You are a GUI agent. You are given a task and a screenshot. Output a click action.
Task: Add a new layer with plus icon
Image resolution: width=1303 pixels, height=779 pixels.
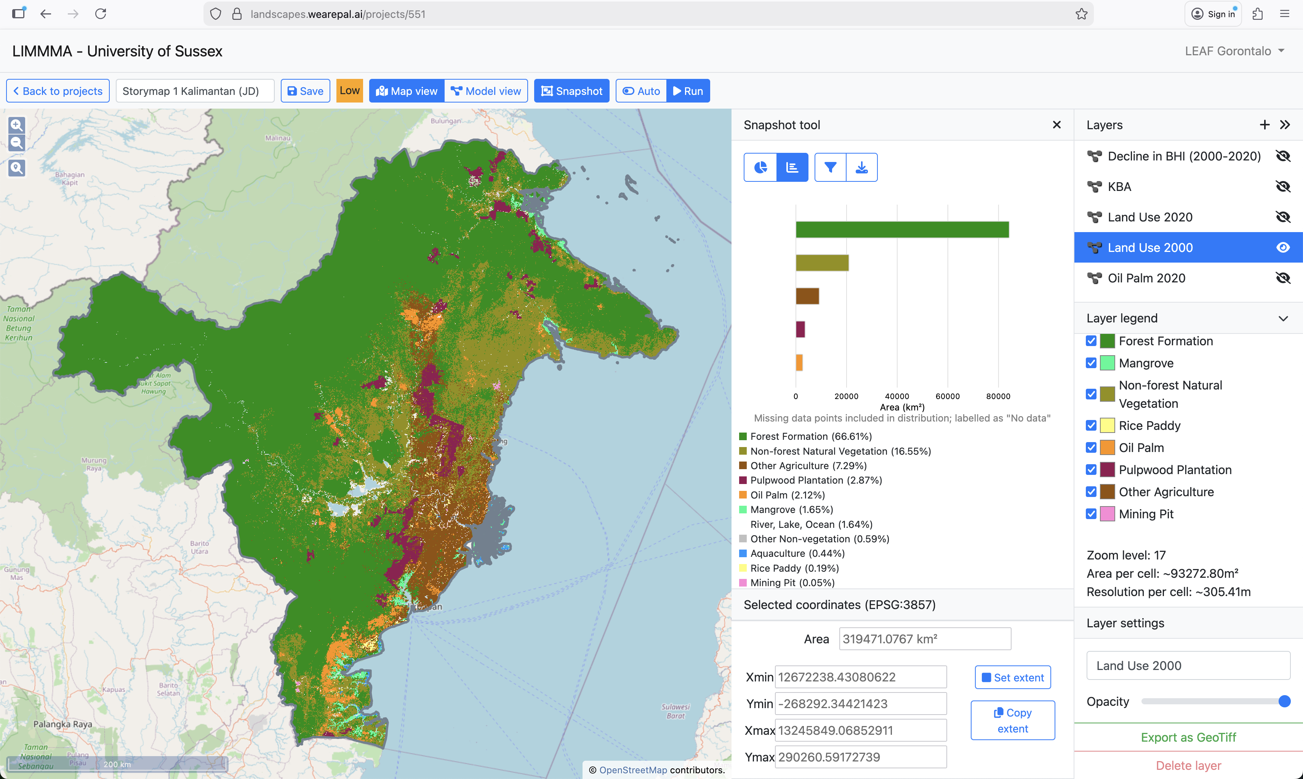click(1264, 124)
